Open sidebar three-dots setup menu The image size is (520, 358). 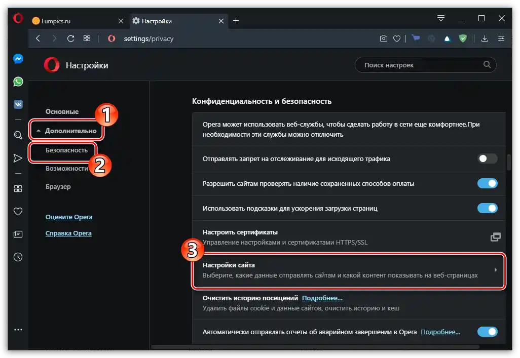(18, 330)
